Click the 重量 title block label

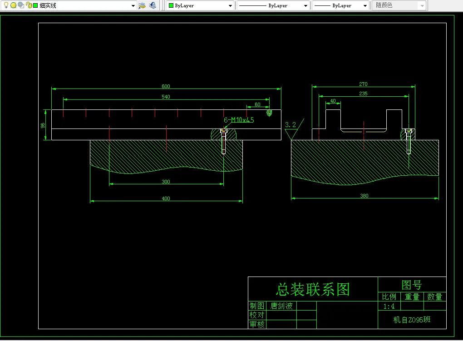click(412, 297)
